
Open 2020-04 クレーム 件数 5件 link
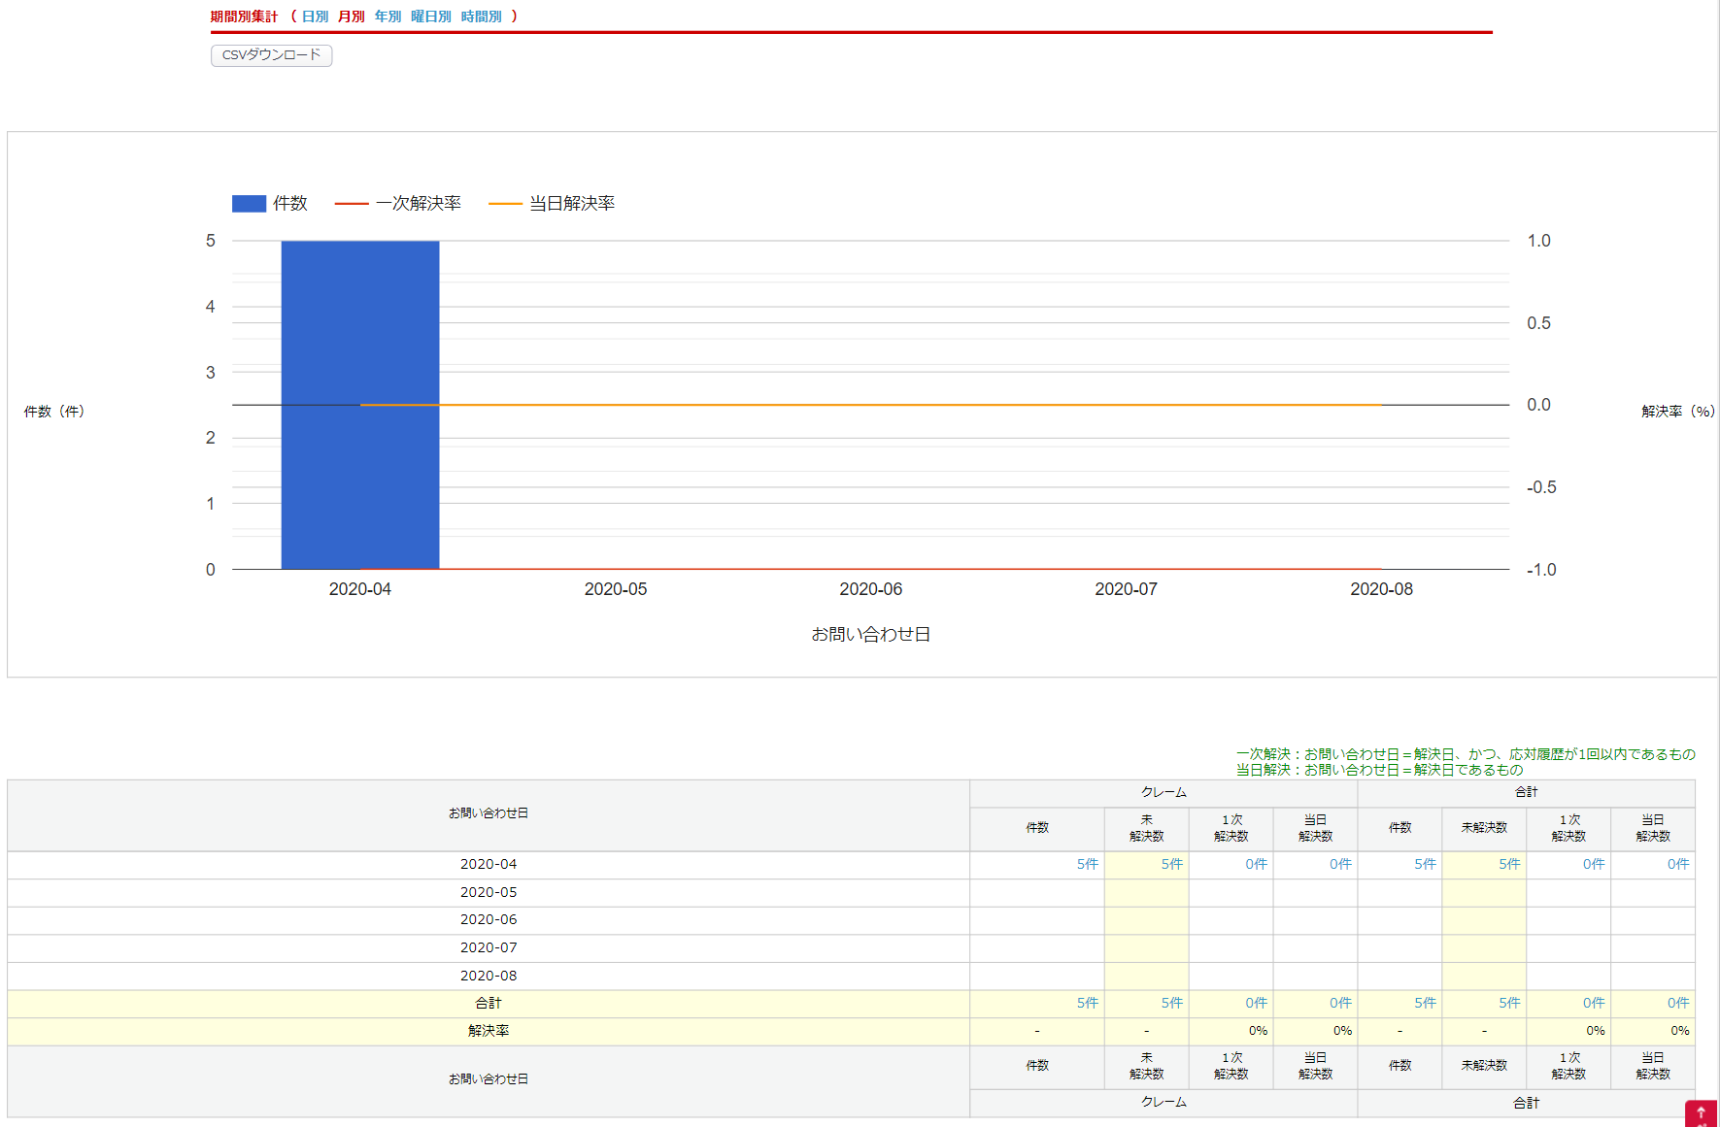point(1087,864)
